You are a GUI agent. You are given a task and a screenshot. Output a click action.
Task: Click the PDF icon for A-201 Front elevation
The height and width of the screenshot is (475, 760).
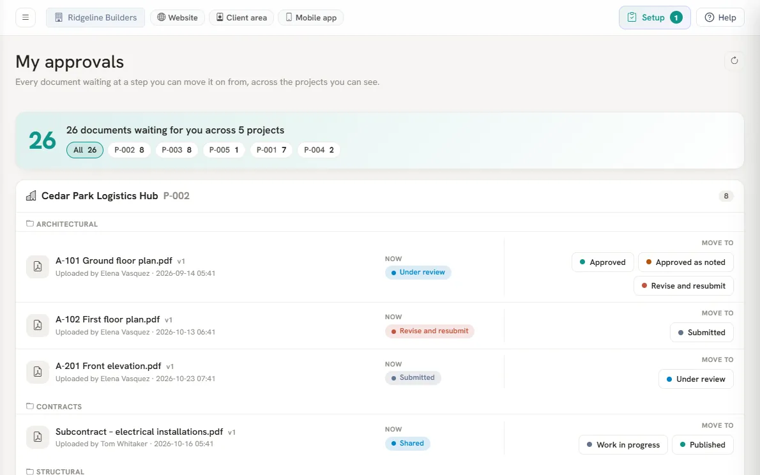[x=37, y=372]
